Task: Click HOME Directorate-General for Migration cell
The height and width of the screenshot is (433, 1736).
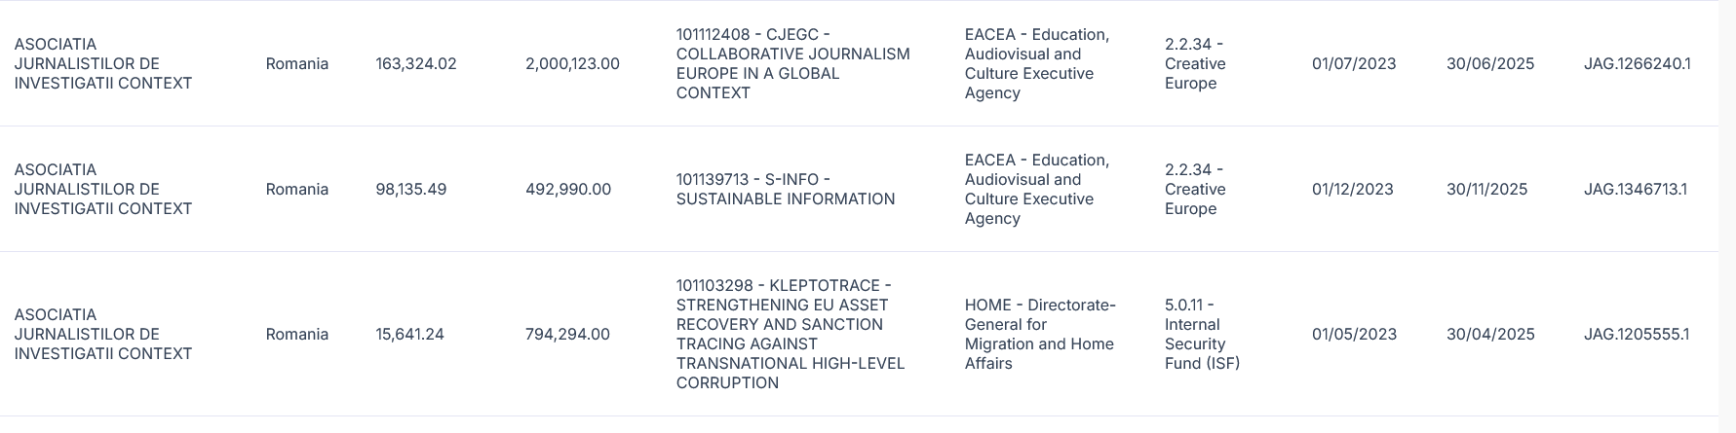Action: coord(1039,335)
